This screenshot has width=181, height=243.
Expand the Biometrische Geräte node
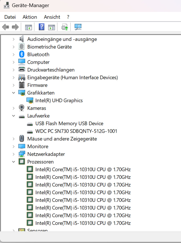14,47
